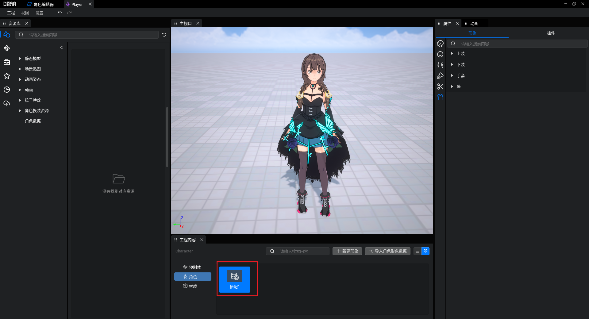Select the models icon in resource sidebar
The height and width of the screenshot is (319, 589).
[x=7, y=35]
